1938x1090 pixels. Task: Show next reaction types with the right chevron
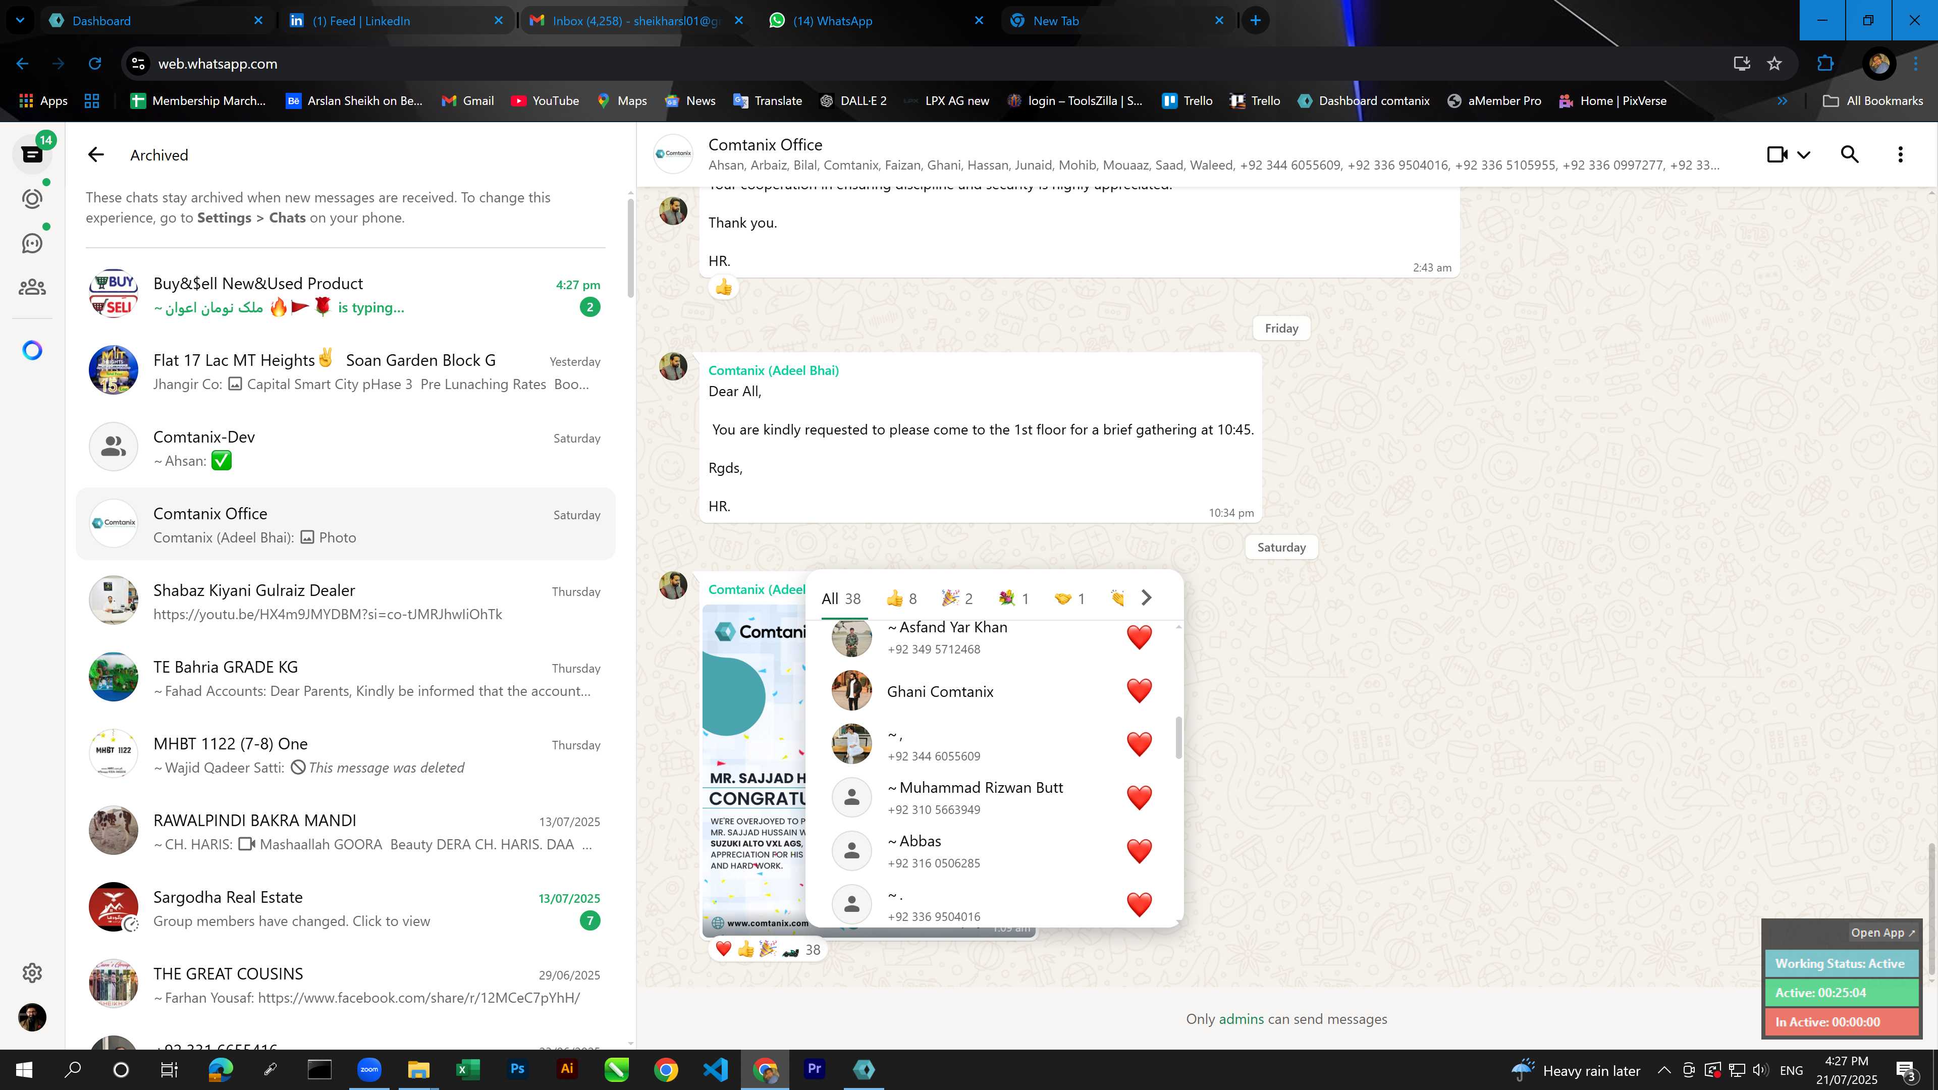pyautogui.click(x=1147, y=598)
